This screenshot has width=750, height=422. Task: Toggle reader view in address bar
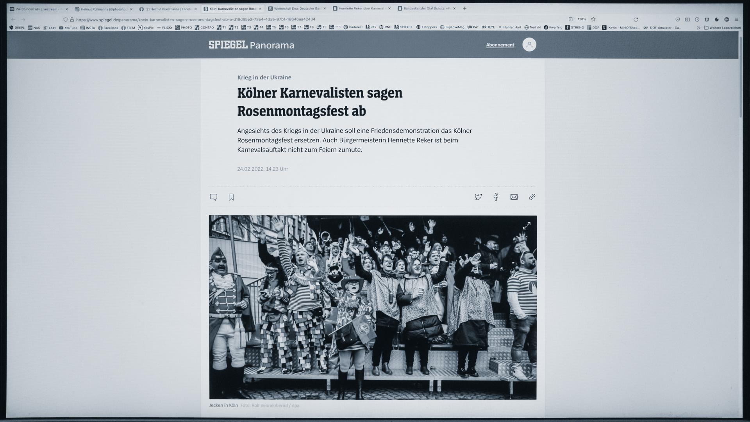point(571,19)
